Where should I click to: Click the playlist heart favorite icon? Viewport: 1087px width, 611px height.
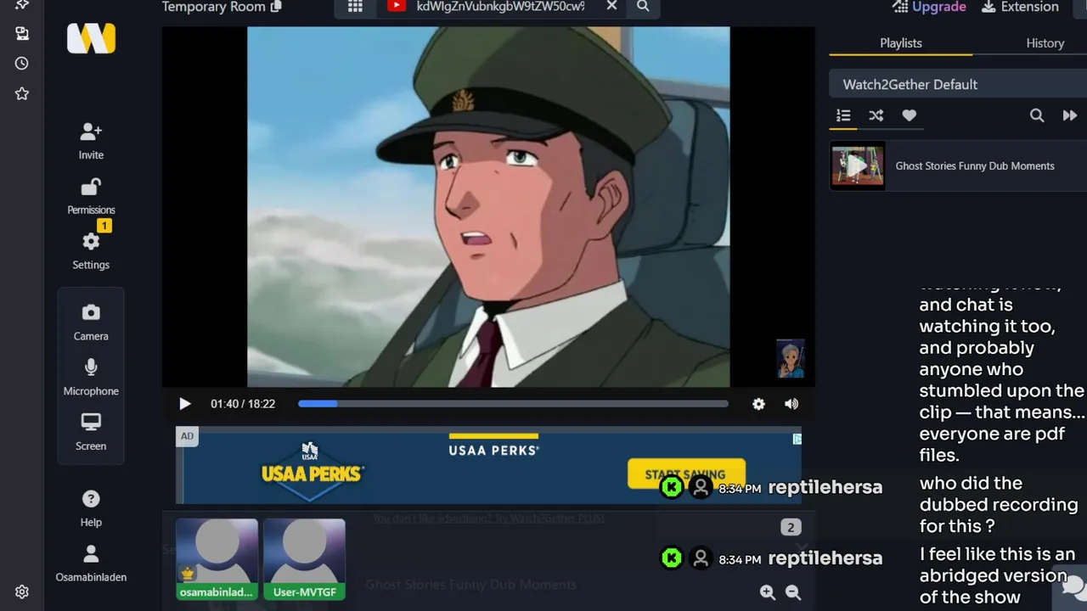pos(910,115)
